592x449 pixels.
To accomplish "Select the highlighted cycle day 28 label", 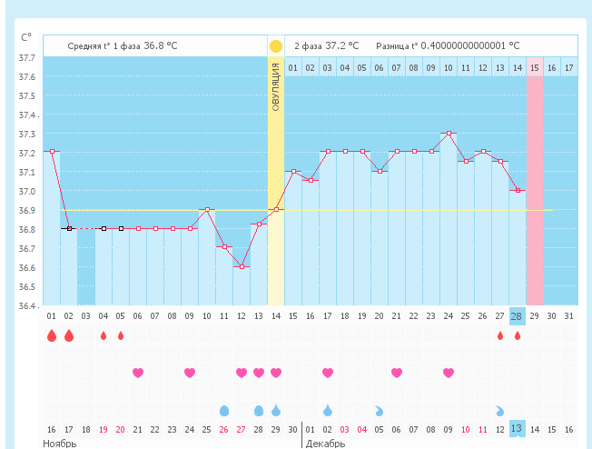I will 518,315.
